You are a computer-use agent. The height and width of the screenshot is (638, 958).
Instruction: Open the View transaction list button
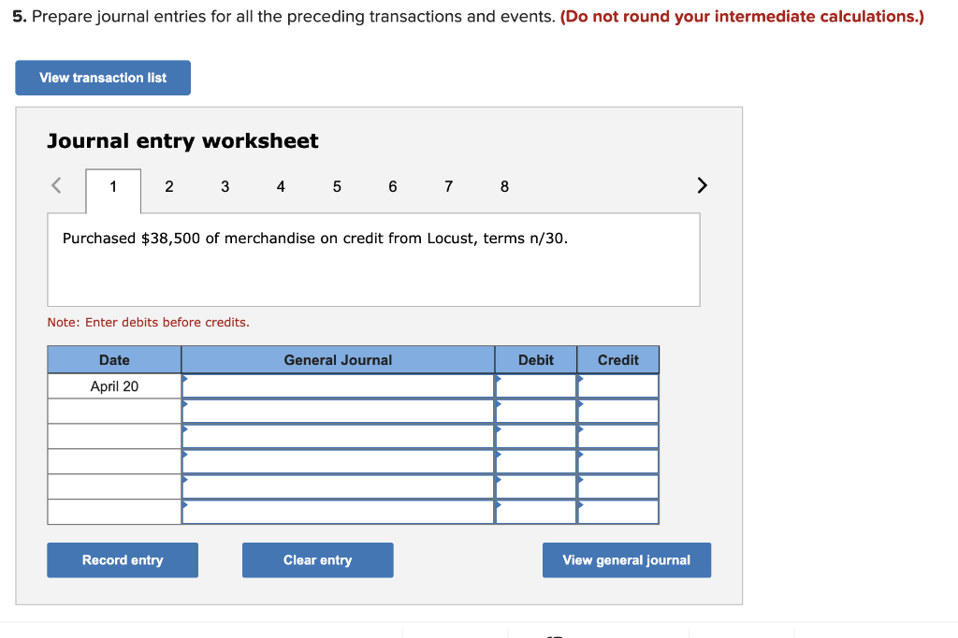(103, 78)
